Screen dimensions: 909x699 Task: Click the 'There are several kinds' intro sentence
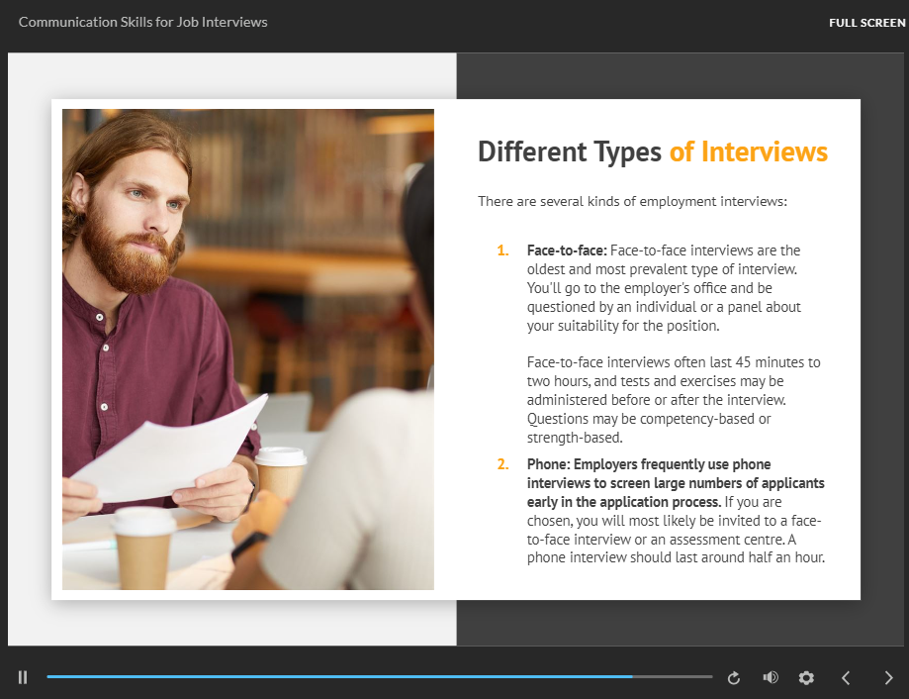click(632, 201)
